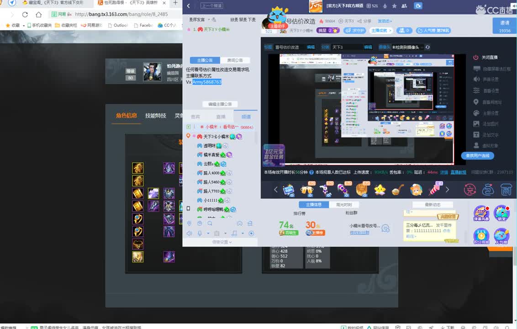Click 编辑 next to the stream title
This screenshot has height=329, width=517.
click(x=311, y=47)
